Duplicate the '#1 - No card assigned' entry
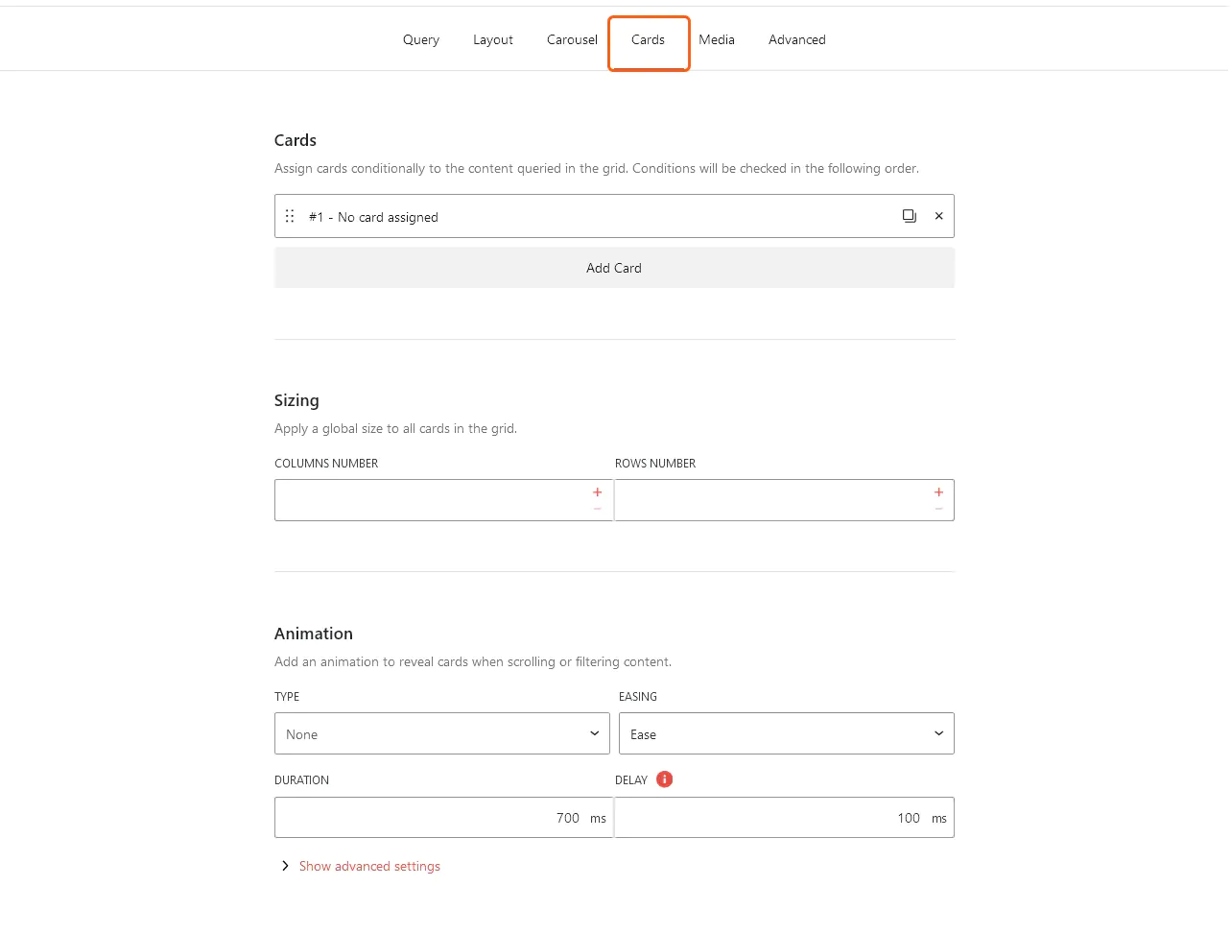 tap(909, 216)
